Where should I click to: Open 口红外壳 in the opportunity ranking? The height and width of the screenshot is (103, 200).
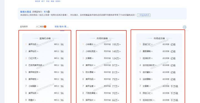pos(33,58)
